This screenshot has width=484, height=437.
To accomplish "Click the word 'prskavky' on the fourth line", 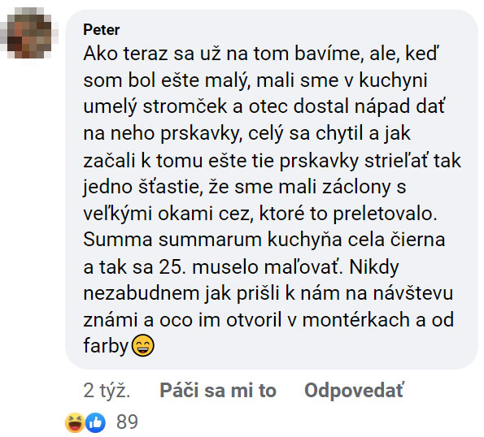I will [201, 134].
